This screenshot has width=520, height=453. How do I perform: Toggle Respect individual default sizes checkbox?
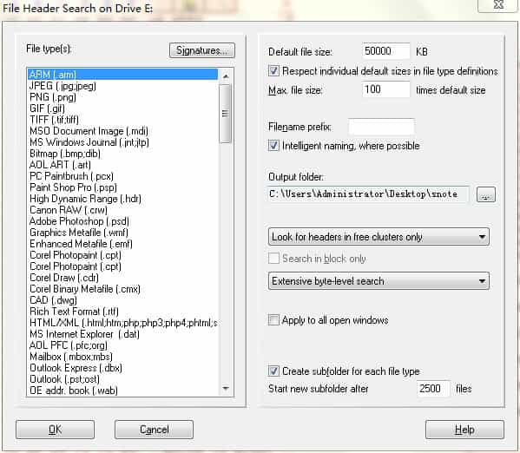tap(273, 70)
